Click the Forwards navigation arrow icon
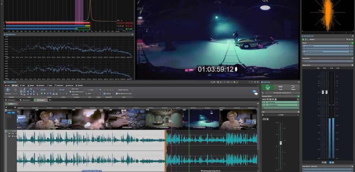The width and height of the screenshot is (355, 172). [x=15, y=90]
